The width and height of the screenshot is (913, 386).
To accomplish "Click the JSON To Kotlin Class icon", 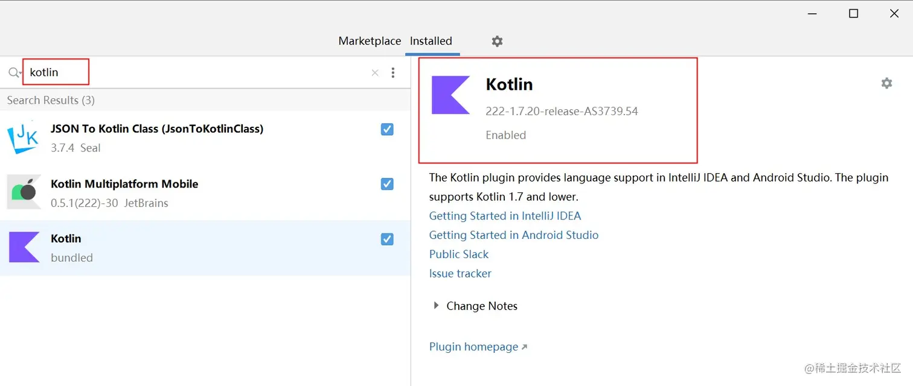I will 24,138.
